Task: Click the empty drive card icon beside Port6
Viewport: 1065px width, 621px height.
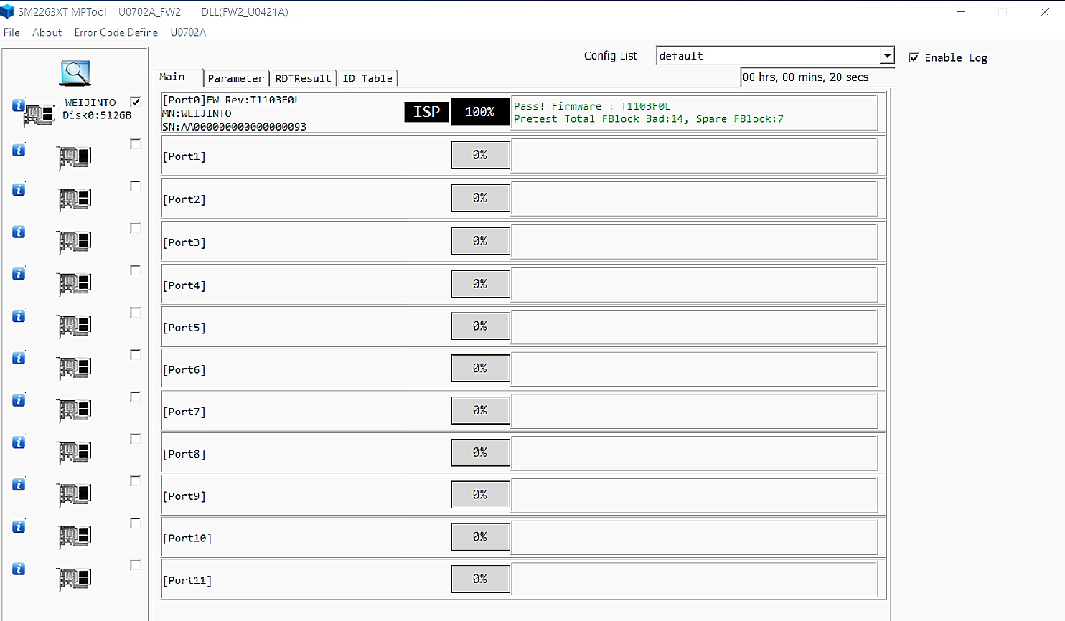Action: [75, 369]
